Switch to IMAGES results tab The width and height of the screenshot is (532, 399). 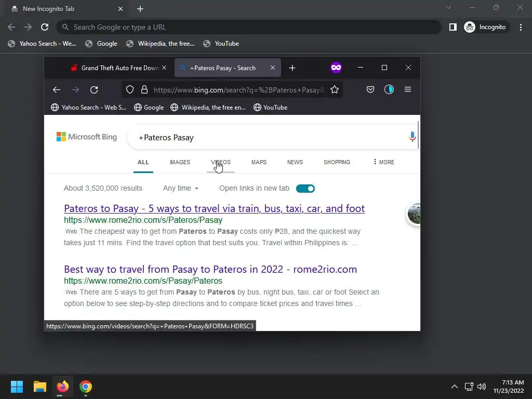180,162
